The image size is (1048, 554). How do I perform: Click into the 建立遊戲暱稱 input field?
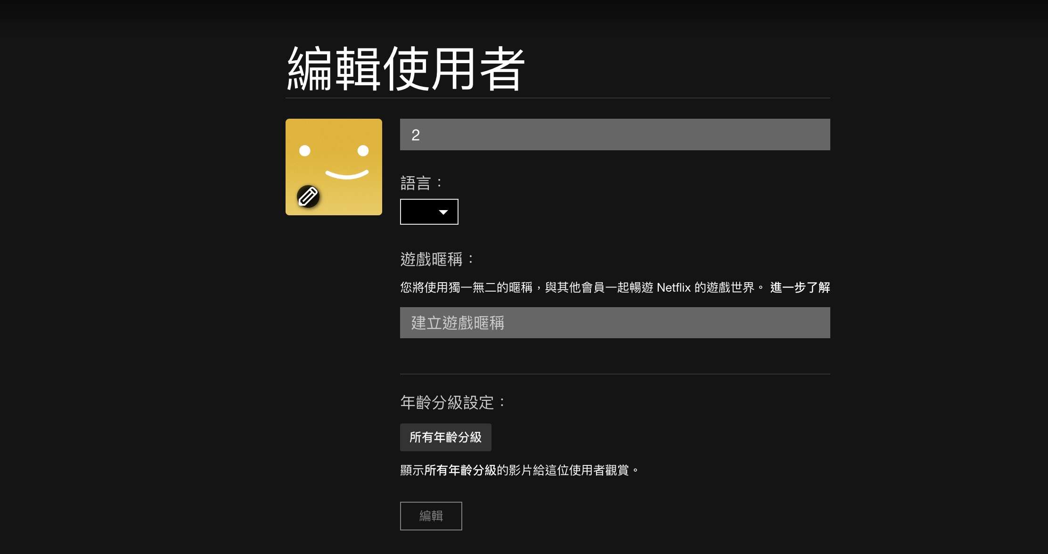click(x=614, y=323)
